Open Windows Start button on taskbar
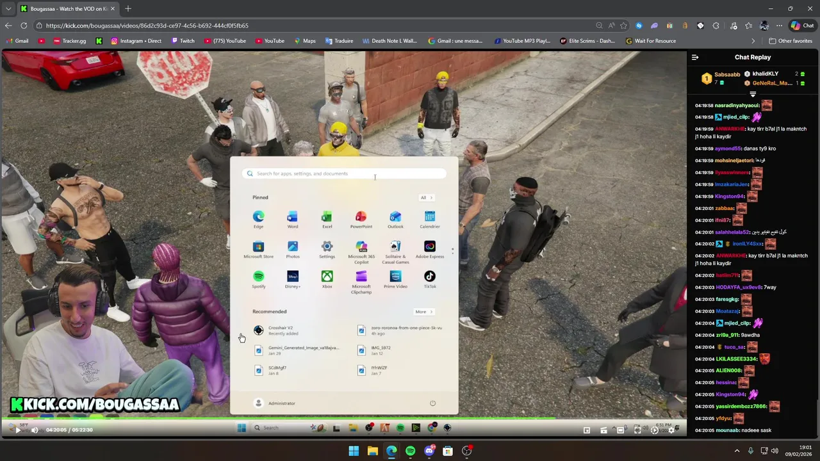Viewport: 820px width, 461px height. tap(354, 451)
